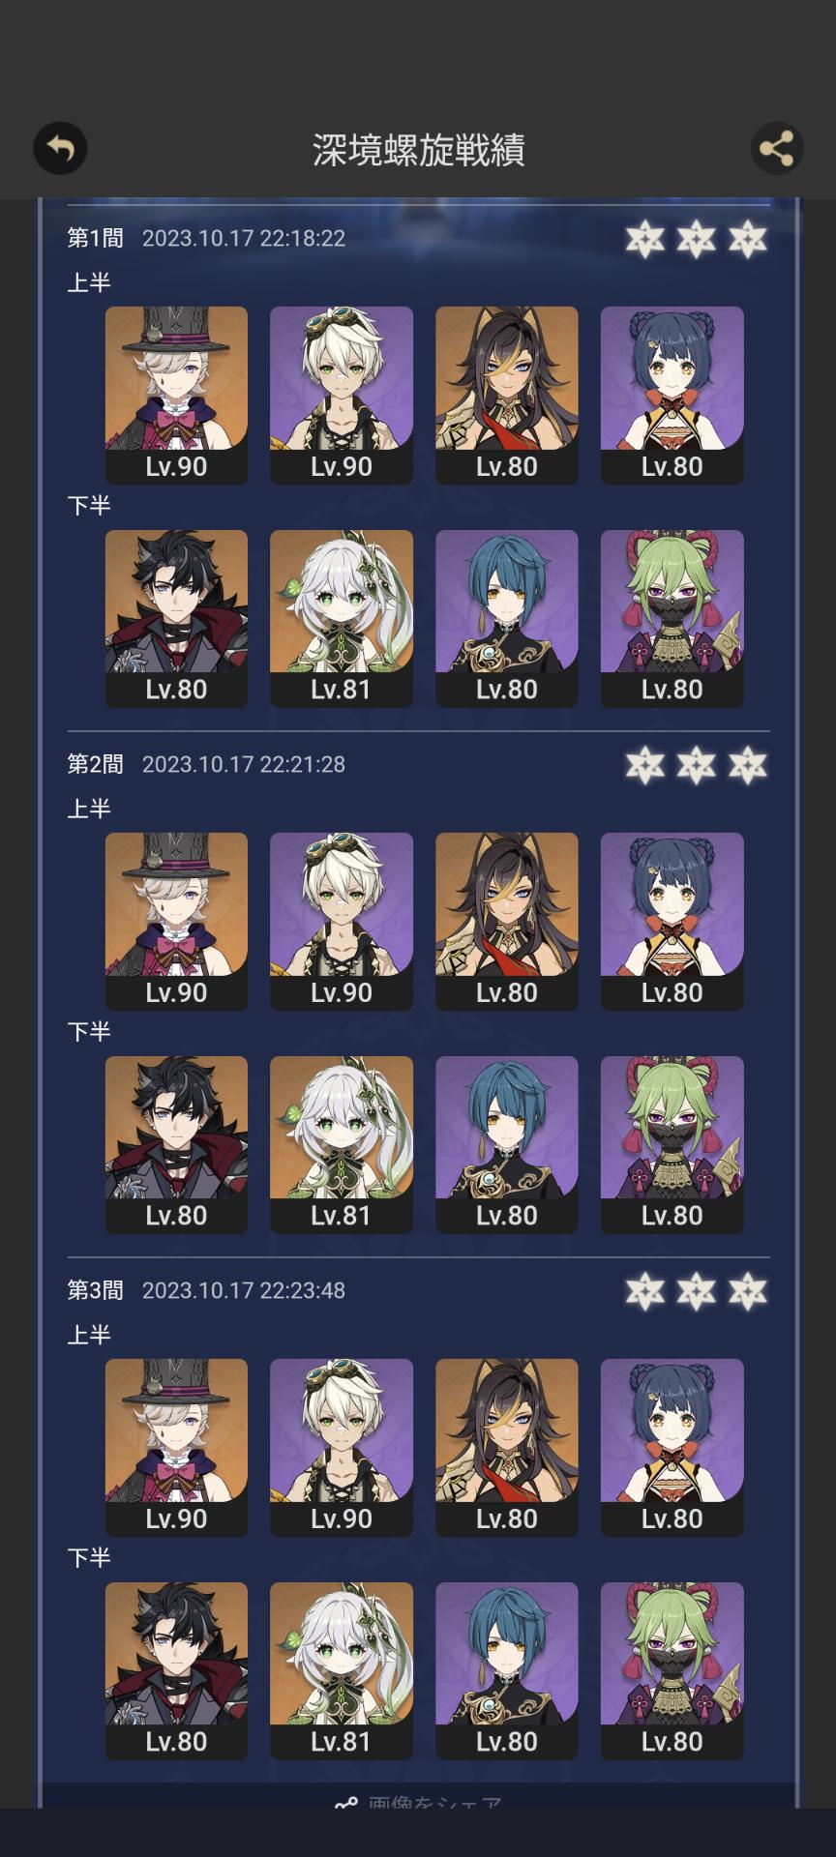
Task: Select top-hat character in Chamber 3 first half
Action: 176,1447
